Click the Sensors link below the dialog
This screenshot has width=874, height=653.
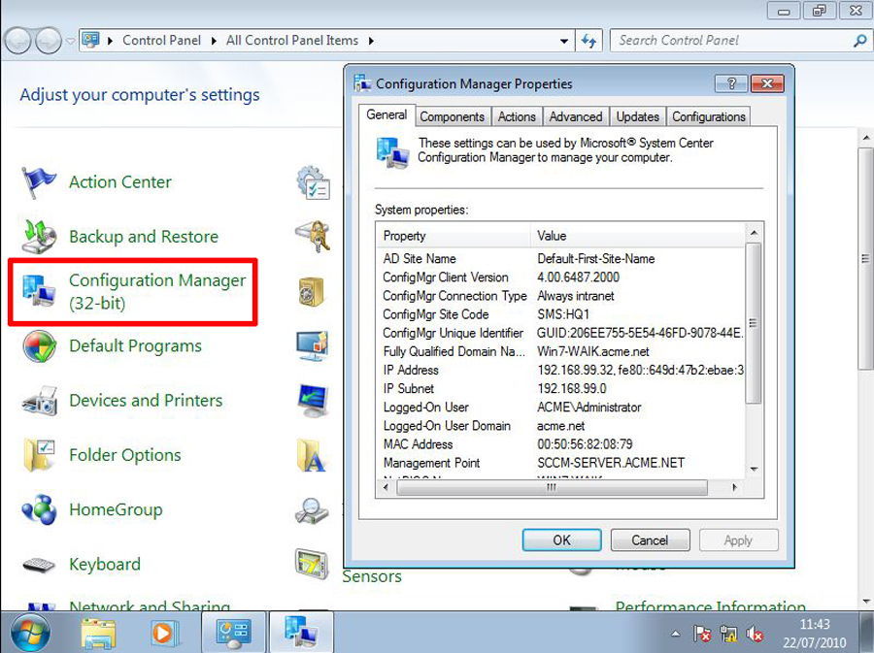372,576
